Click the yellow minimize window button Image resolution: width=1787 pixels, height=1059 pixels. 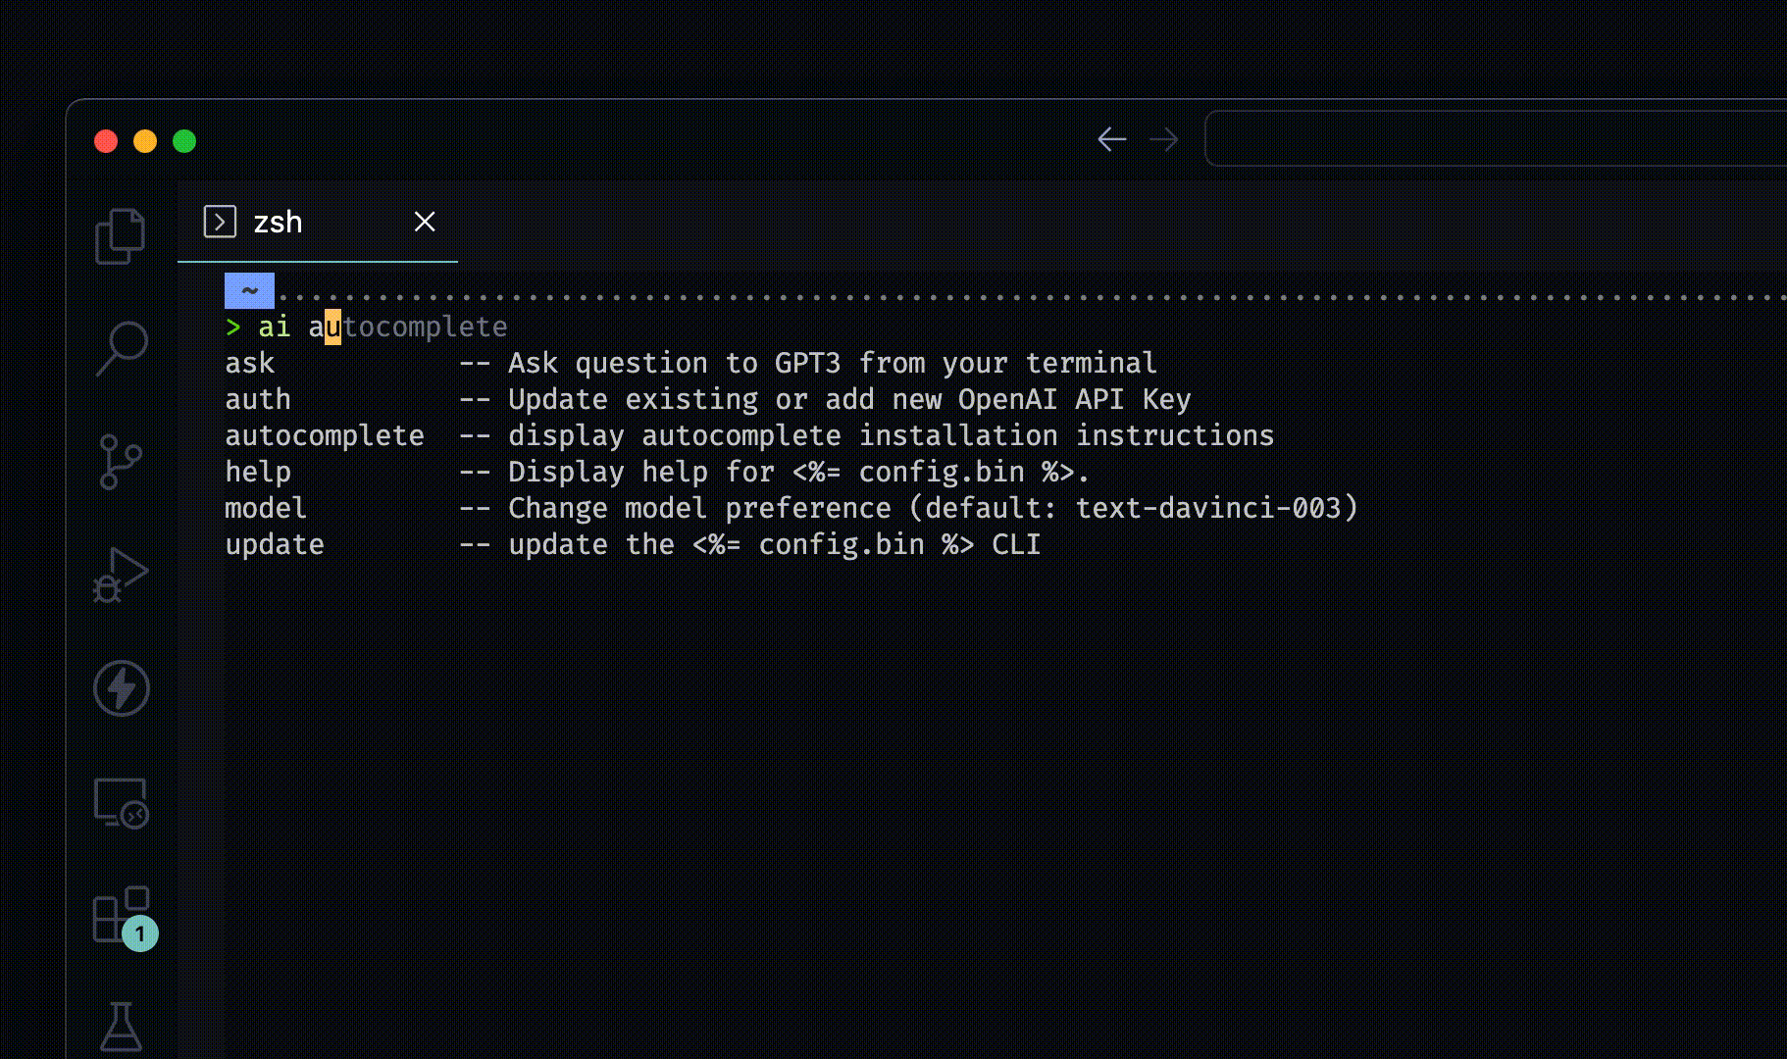(145, 141)
